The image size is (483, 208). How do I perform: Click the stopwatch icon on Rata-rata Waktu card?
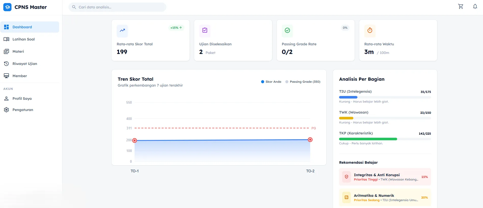pos(370,30)
